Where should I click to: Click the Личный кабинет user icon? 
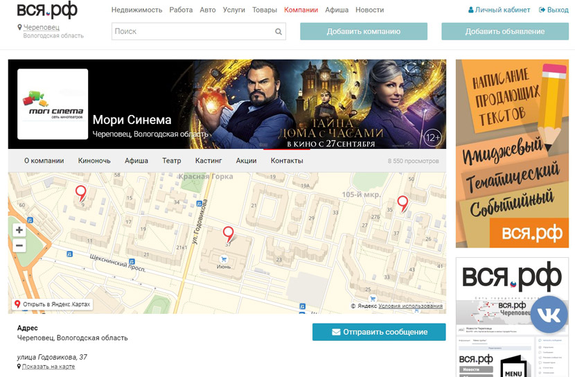coord(471,10)
